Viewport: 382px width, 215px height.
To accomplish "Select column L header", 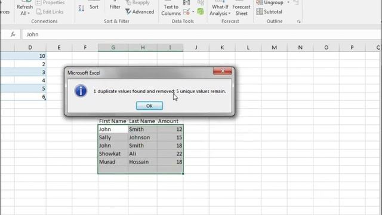I will pyautogui.click(x=248, y=48).
